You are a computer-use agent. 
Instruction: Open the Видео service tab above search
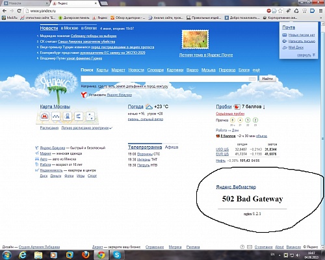192,70
